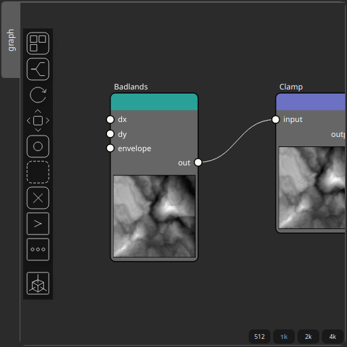
Task: Click the envelope port on Badlands node
Action: point(110,148)
